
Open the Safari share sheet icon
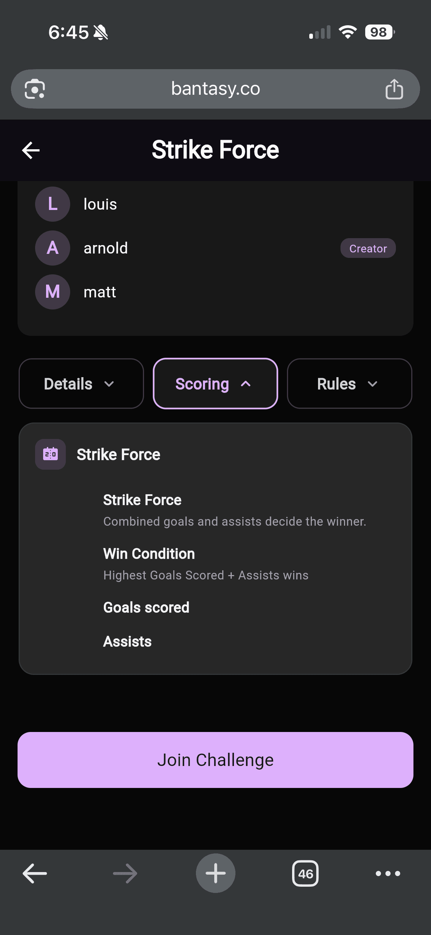pos(394,89)
